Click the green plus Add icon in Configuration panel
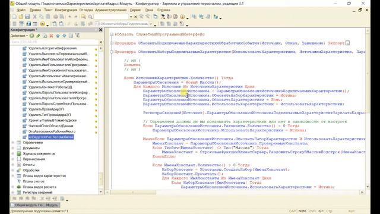380x214 pixels. click(x=31, y=36)
